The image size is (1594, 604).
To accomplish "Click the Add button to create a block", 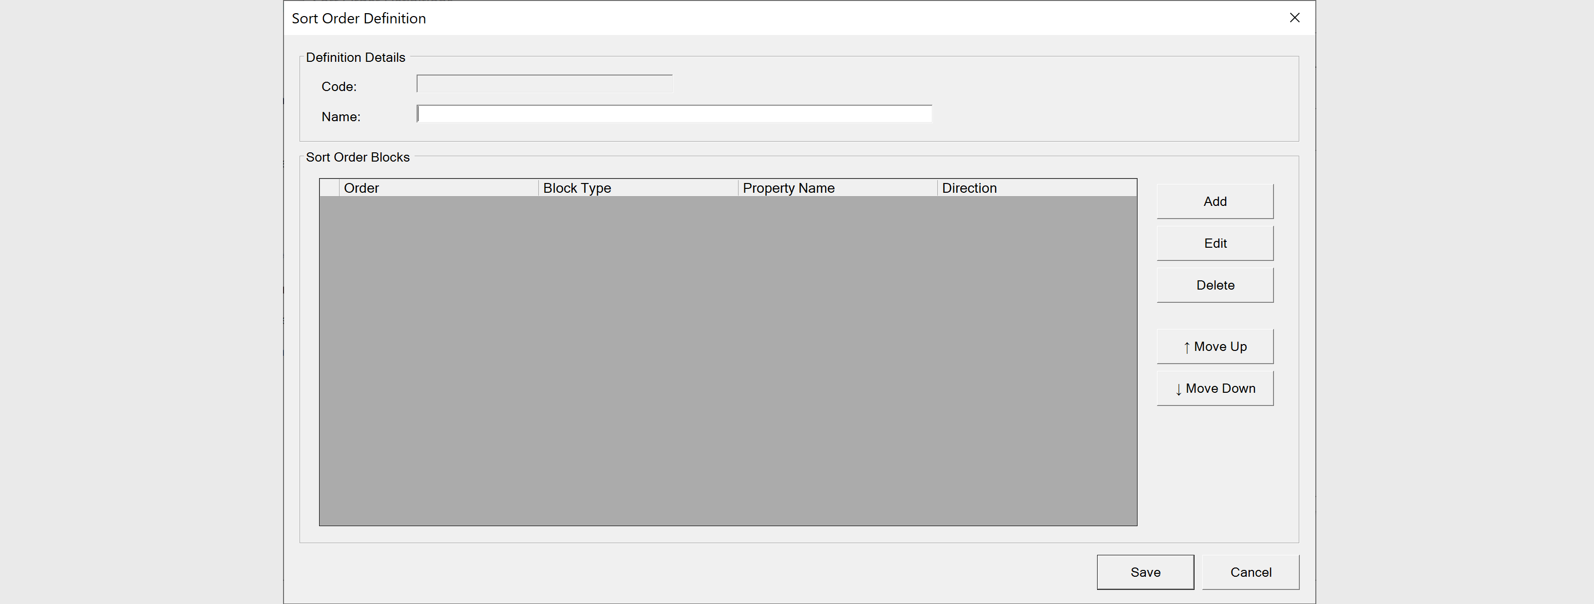I will click(x=1214, y=201).
